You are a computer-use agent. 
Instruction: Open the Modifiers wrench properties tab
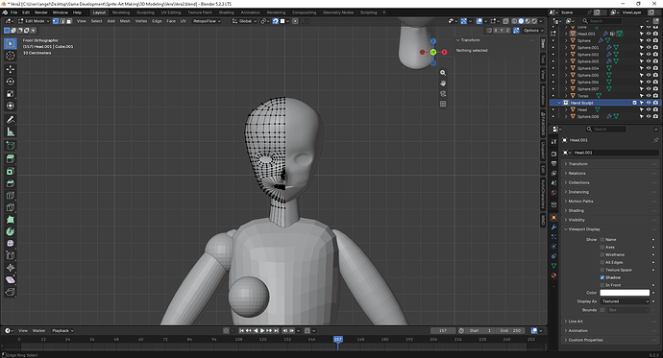coord(553,227)
